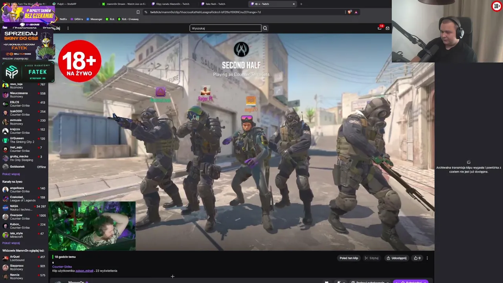The image size is (503, 283).
Task: Open gruby_macko channel in sidebar
Action: 24,158
